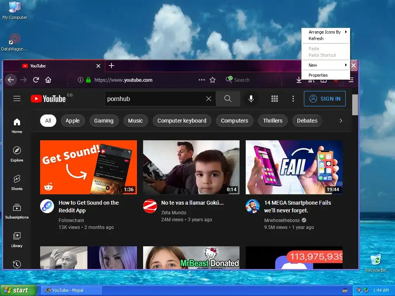The image size is (395, 296).
Task: Click the SIGN IN button
Action: 325,99
